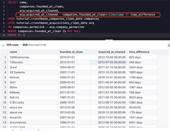Click the green query success checkmark

coord(3,45)
